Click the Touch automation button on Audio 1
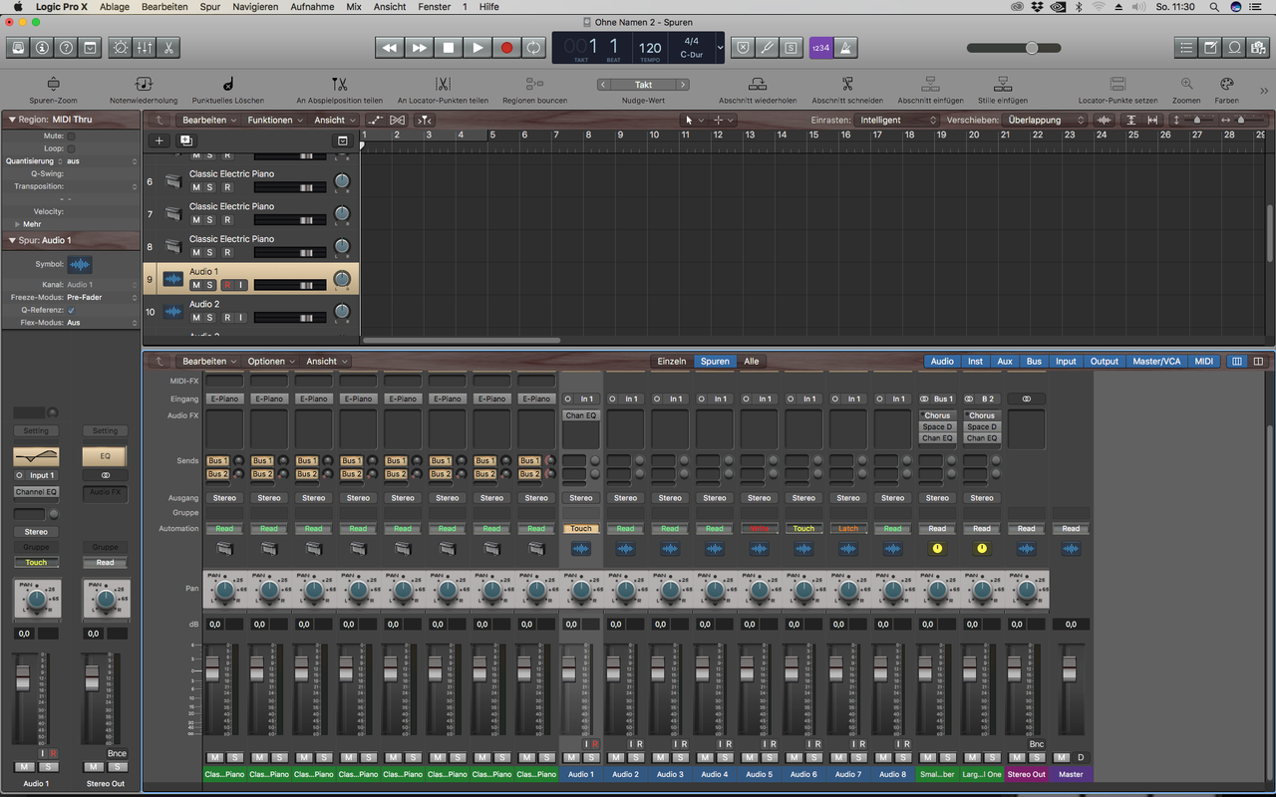1276x797 pixels. pyautogui.click(x=581, y=528)
